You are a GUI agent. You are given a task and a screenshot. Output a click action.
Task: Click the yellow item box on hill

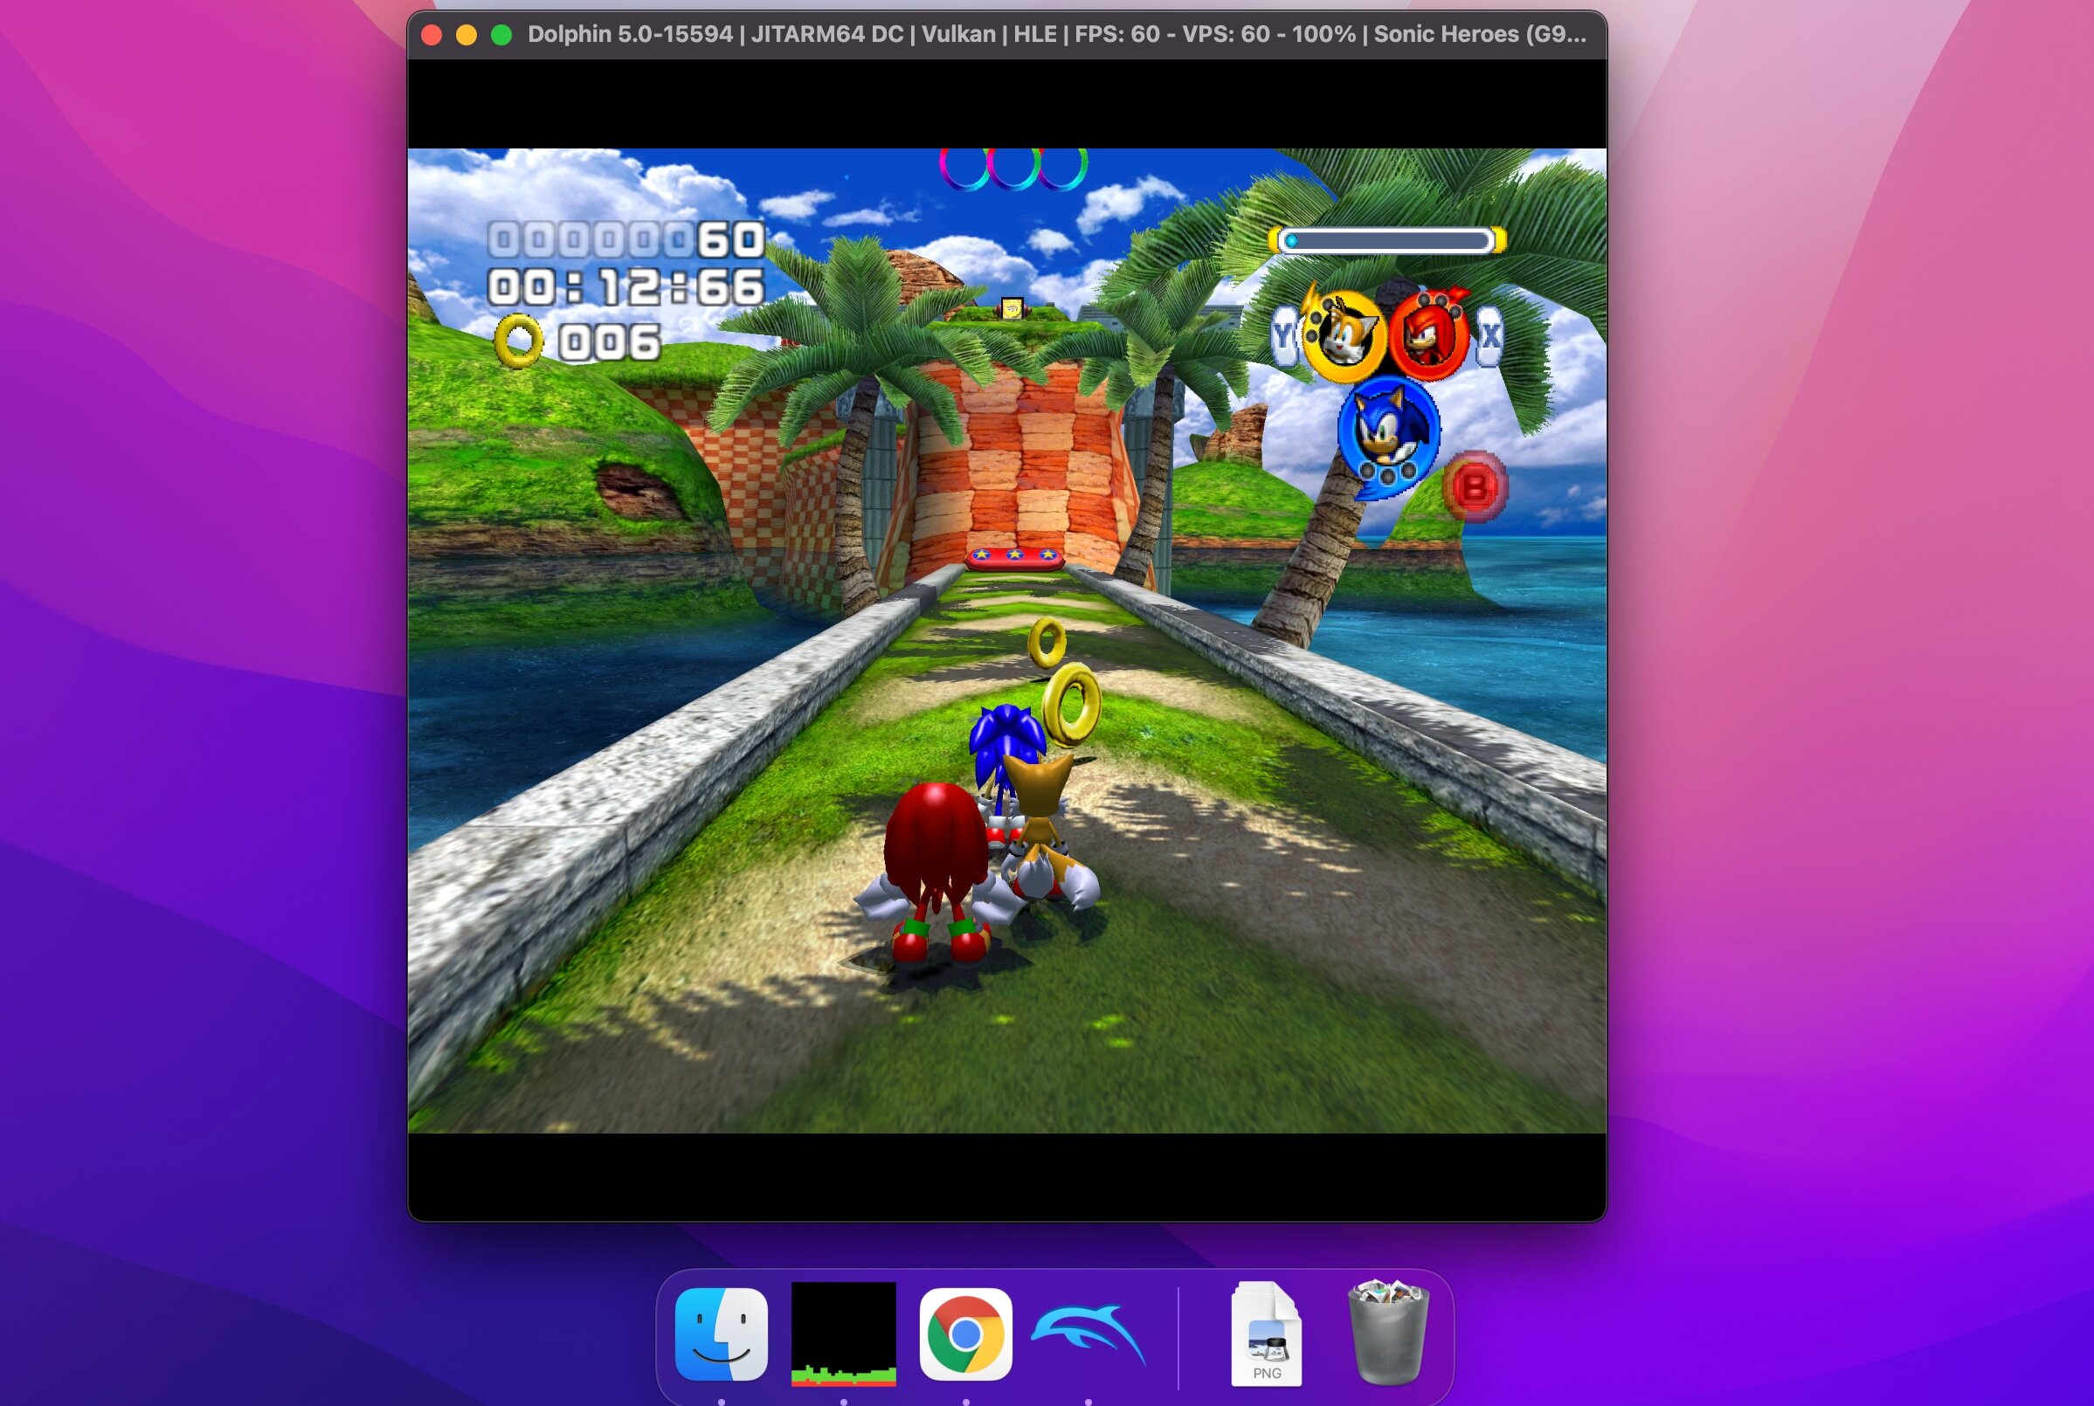pyautogui.click(x=1012, y=308)
